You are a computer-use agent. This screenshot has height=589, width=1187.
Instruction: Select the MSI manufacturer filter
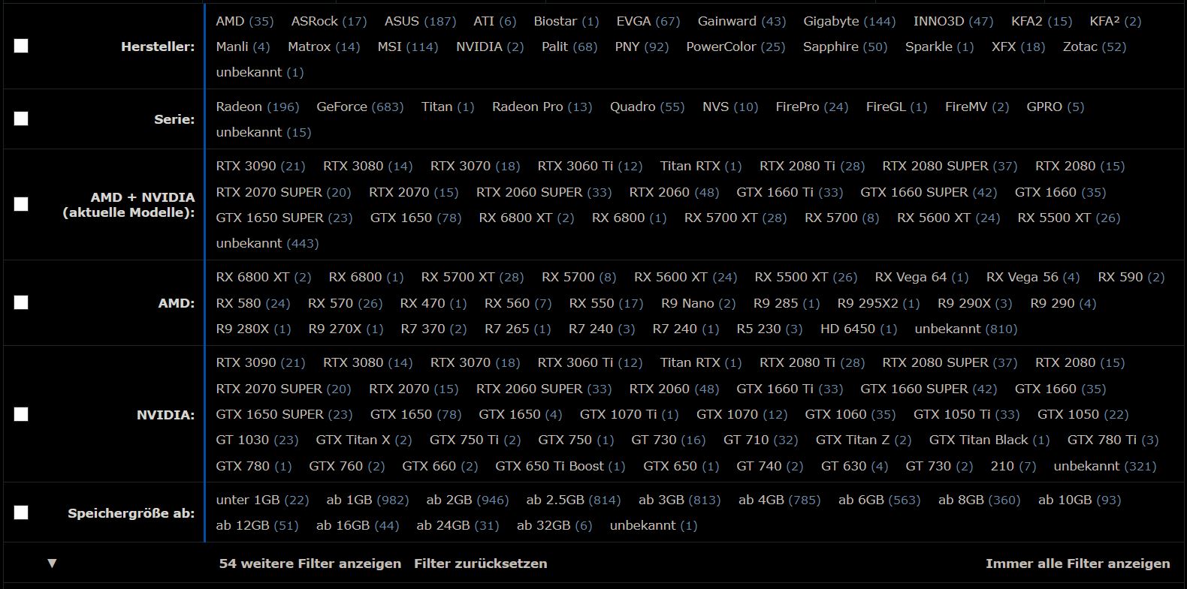pos(407,47)
